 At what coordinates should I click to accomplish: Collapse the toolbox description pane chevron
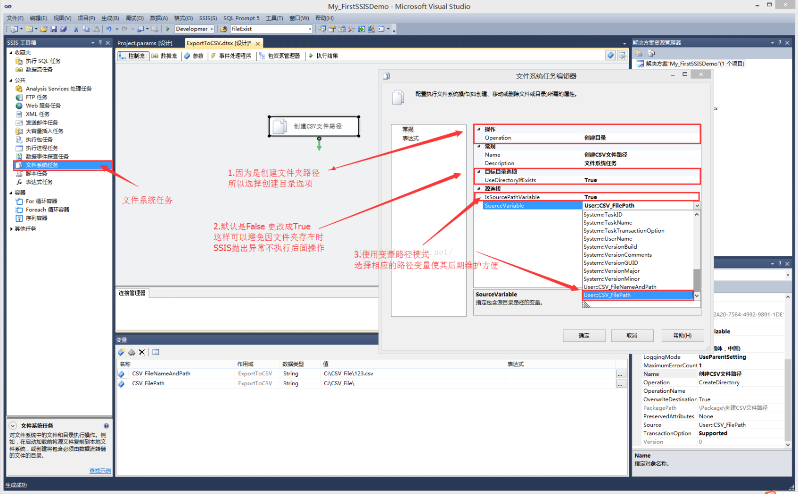(13, 426)
